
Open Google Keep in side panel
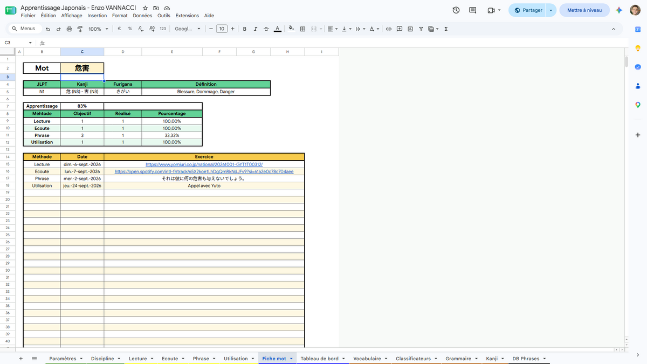(638, 49)
